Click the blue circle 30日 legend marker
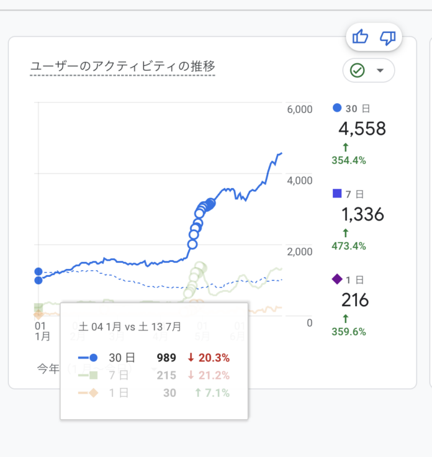432x457 pixels. click(337, 107)
